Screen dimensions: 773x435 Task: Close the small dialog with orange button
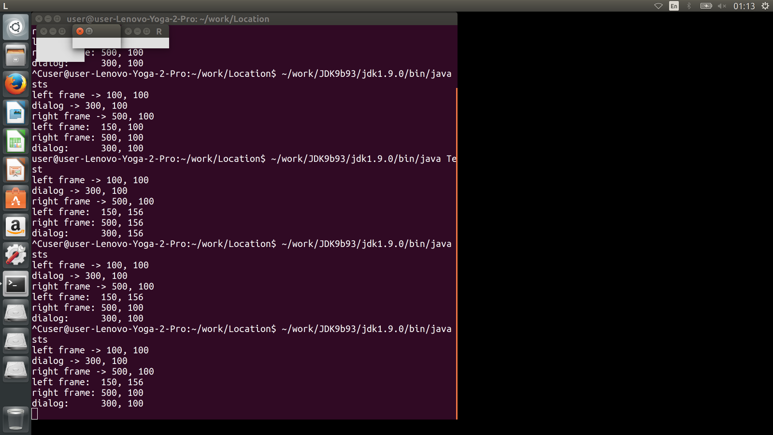point(80,31)
